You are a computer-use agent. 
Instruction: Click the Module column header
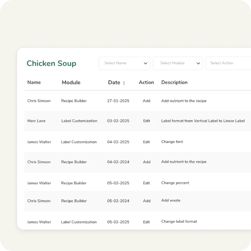[71, 82]
